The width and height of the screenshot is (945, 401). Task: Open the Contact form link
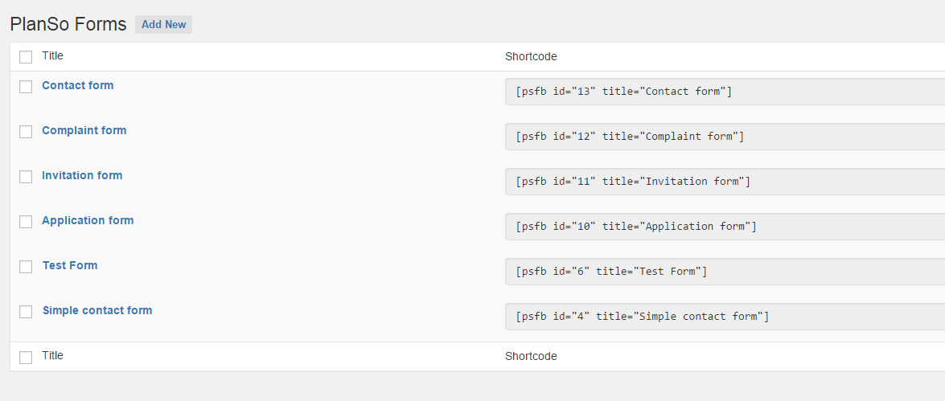(78, 85)
